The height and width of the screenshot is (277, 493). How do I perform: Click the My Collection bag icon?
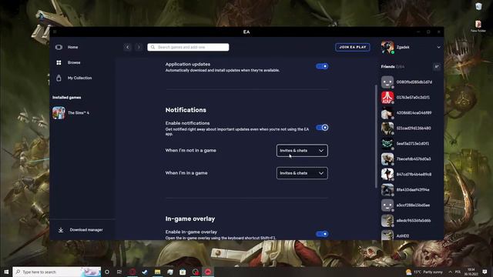point(59,78)
